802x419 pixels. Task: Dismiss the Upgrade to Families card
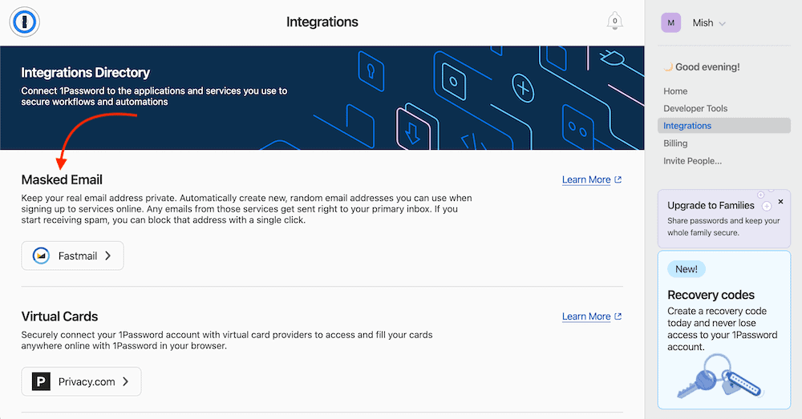point(780,202)
